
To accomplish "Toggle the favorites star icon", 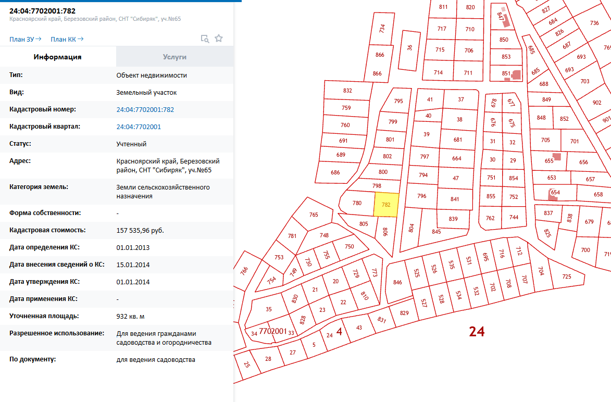I will (x=219, y=39).
